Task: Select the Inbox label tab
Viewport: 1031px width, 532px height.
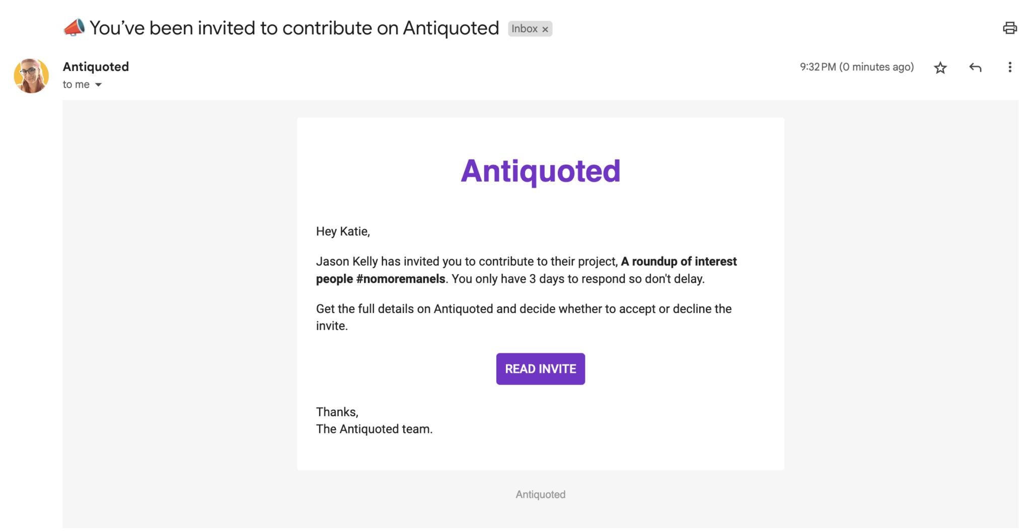Action: pyautogui.click(x=524, y=29)
